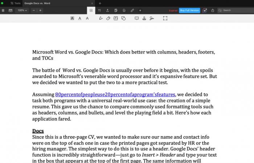Open the thumbnail grid view icon

click(3, 11)
